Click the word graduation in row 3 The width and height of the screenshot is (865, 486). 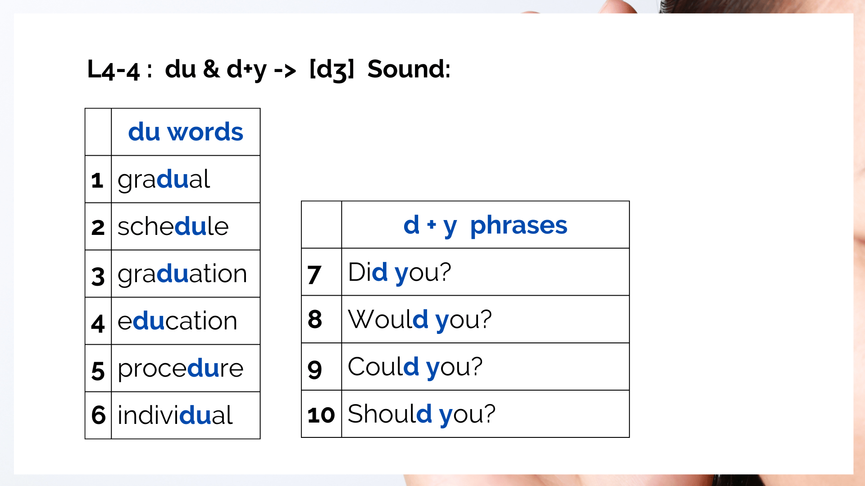pyautogui.click(x=182, y=274)
